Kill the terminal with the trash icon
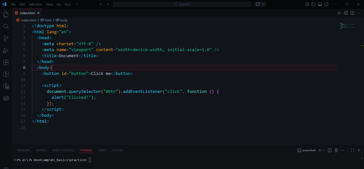This screenshot has height=169, width=364. point(336,150)
